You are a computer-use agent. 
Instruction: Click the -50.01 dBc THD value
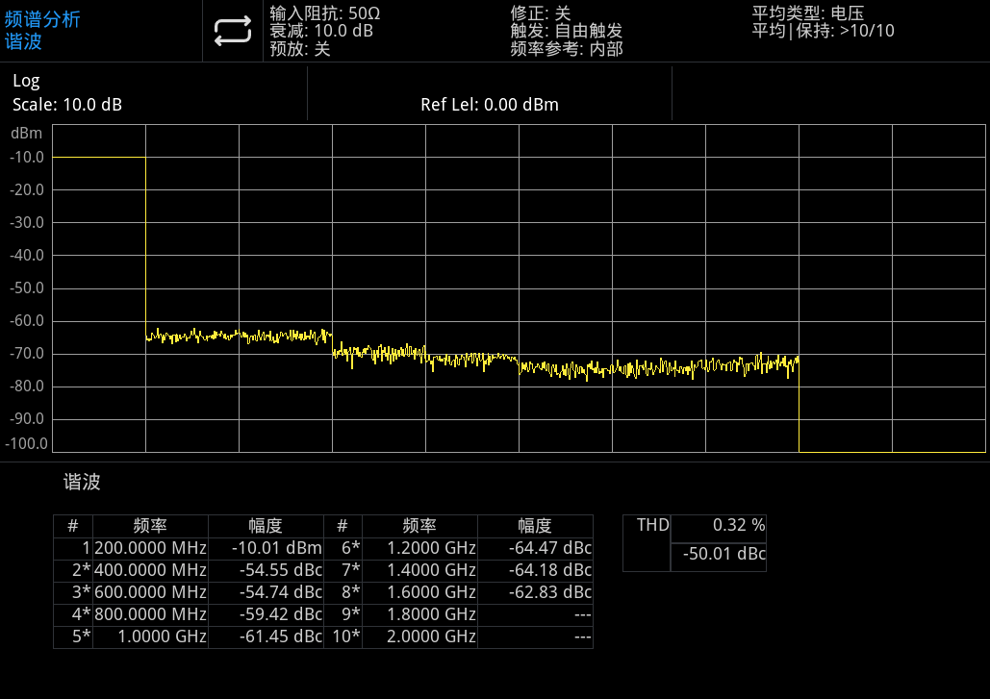click(x=724, y=555)
